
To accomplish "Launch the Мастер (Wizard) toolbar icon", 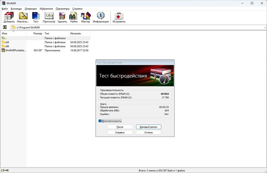I will tap(85, 17).
